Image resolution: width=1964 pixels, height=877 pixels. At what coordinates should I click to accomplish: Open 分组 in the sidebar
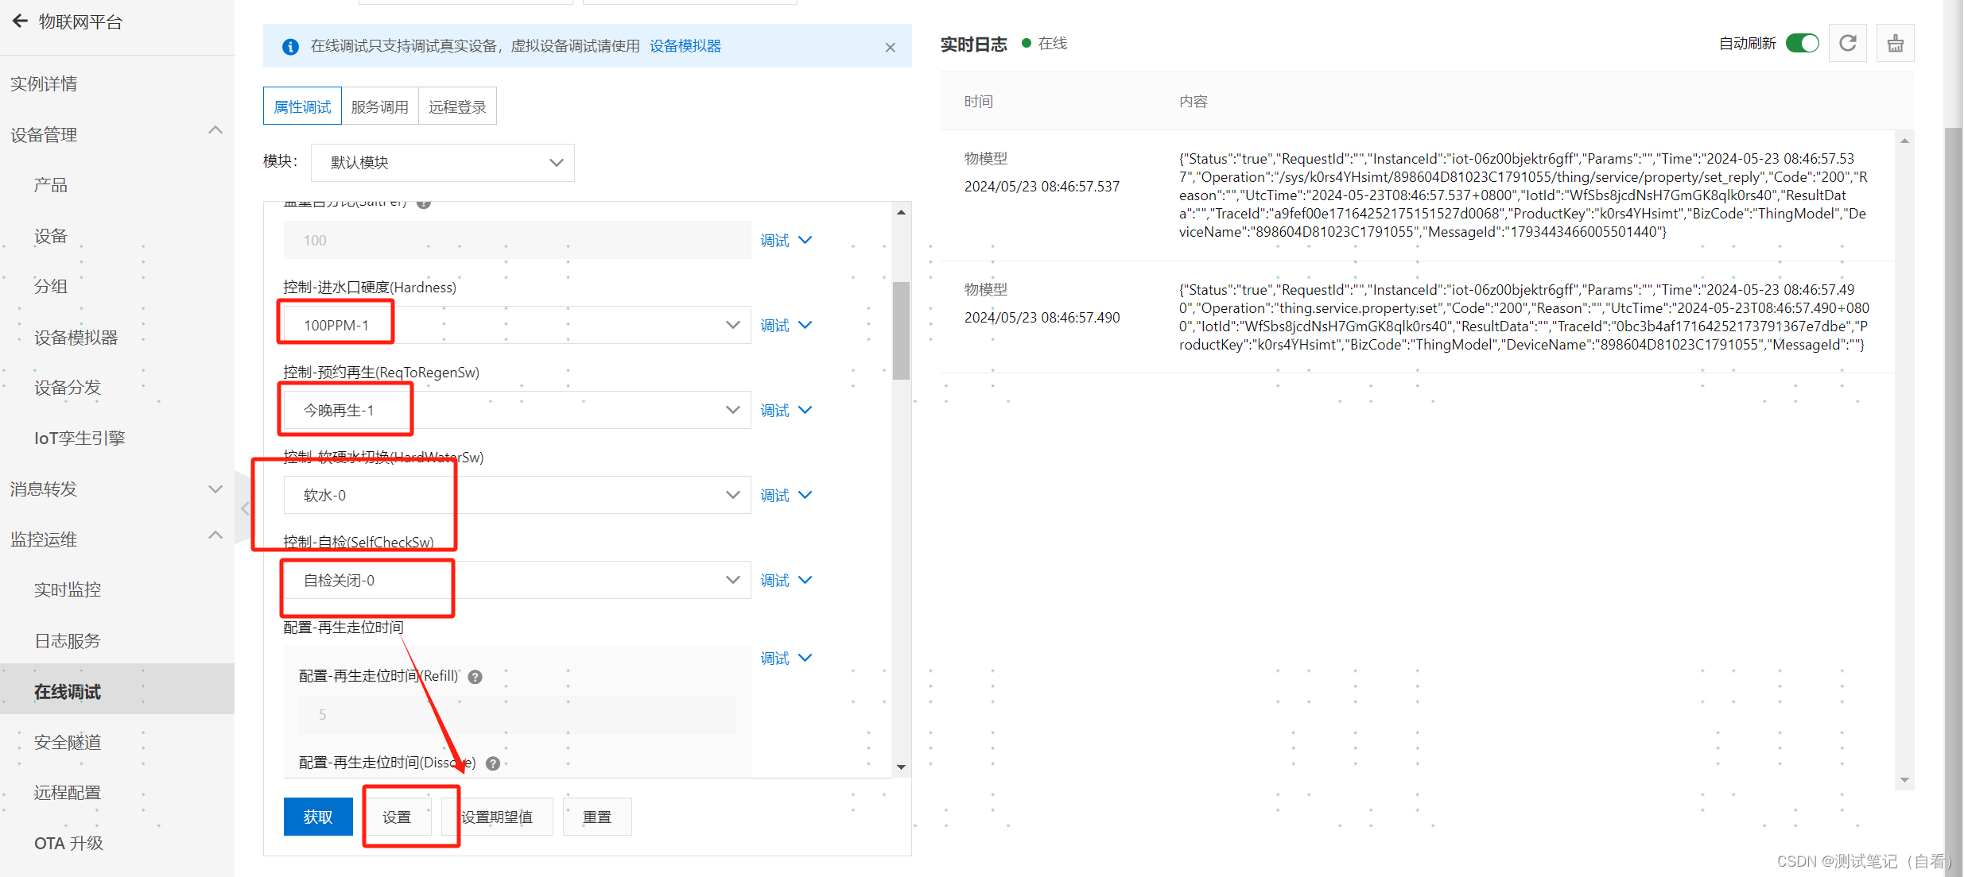(50, 286)
